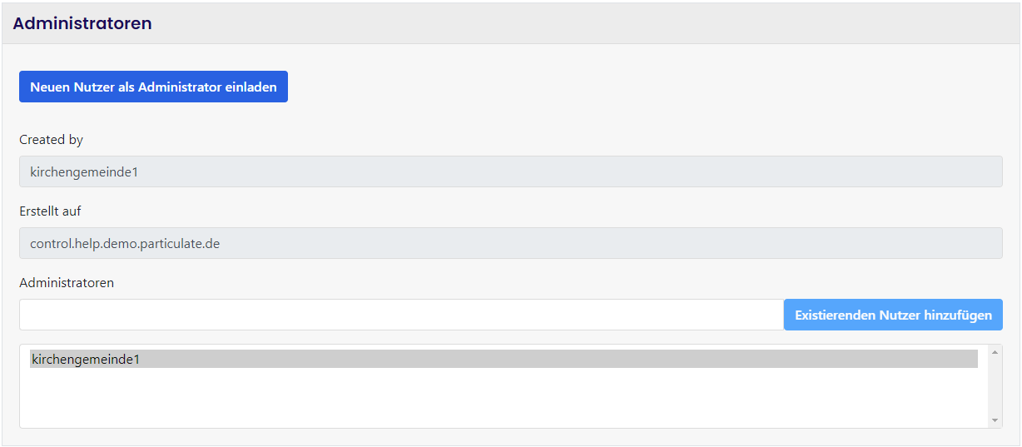Click the list's scroll down arrow

995,420
